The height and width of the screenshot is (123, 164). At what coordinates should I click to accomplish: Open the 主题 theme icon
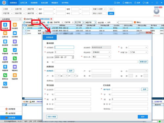pos(146,3)
